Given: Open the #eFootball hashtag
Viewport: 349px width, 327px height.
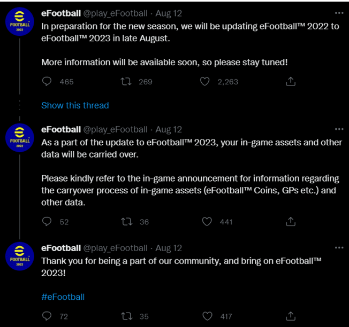Looking at the screenshot, I should [x=63, y=297].
